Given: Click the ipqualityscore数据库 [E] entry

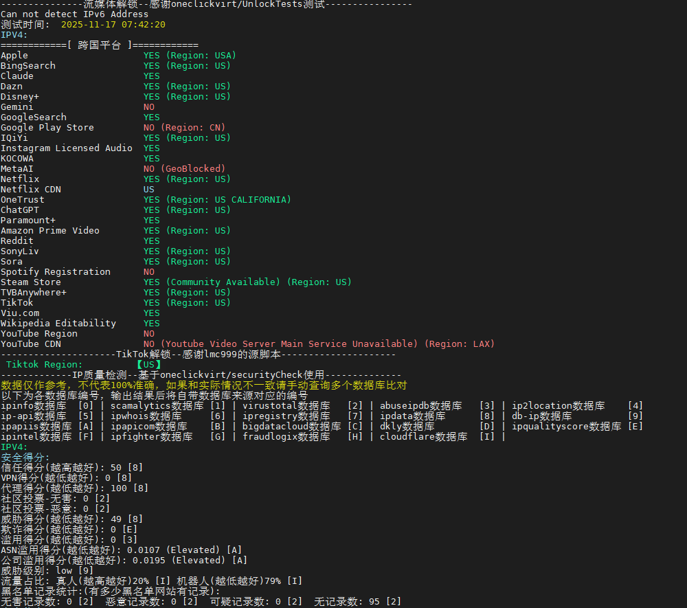Looking at the screenshot, I should pyautogui.click(x=577, y=427).
